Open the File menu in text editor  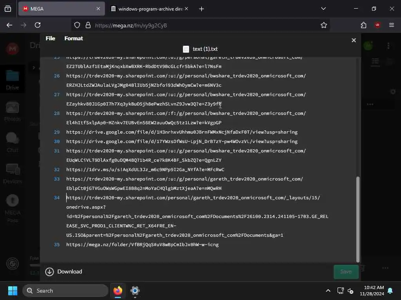coord(51,38)
